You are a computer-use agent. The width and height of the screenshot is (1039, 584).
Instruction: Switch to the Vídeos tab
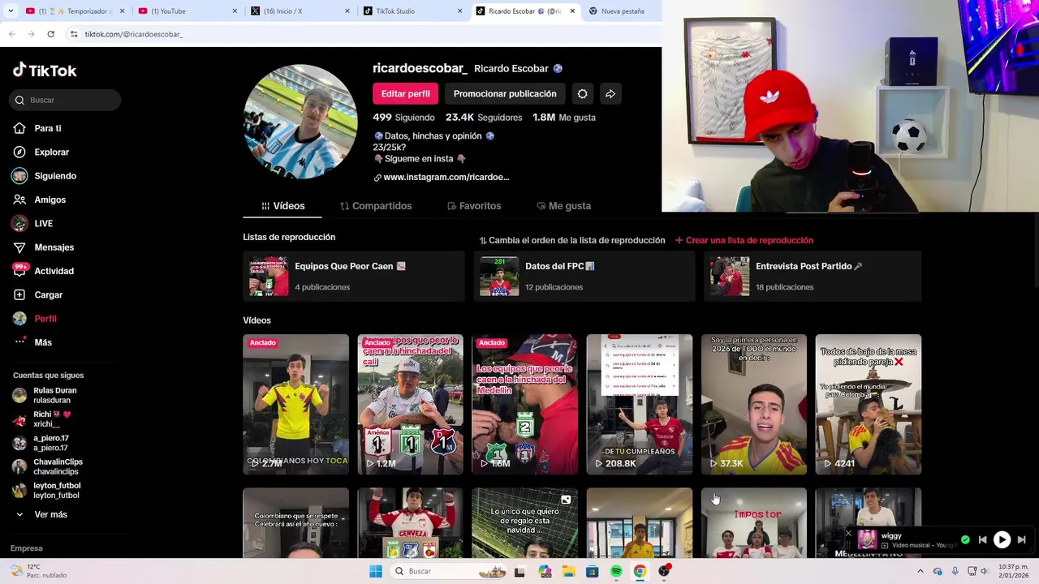click(282, 206)
